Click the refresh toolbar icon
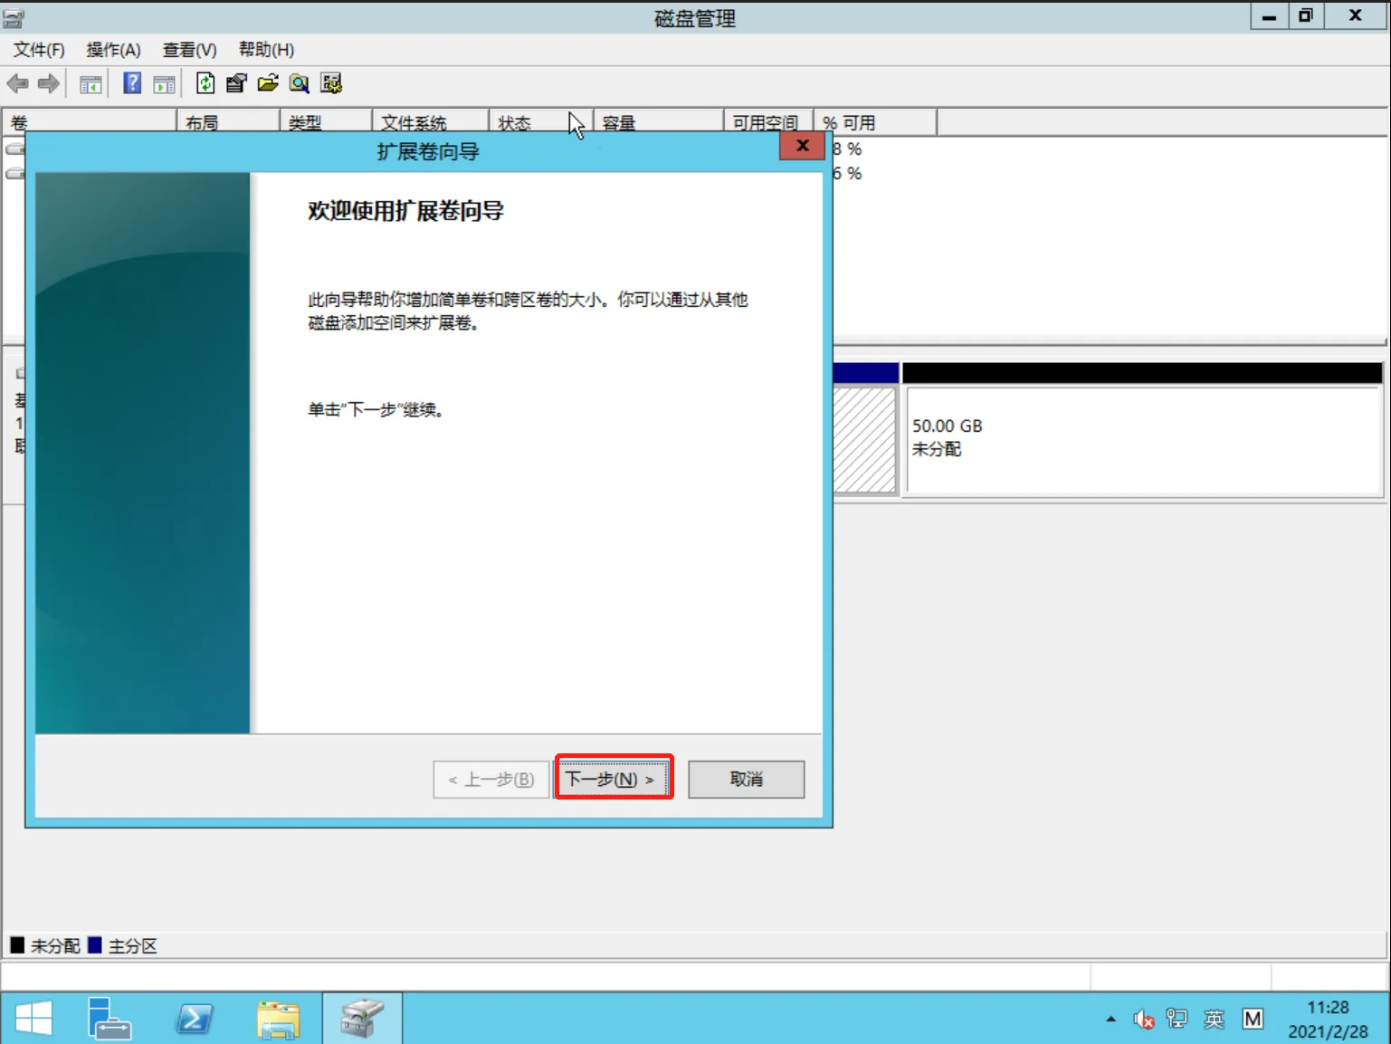This screenshot has height=1044, width=1391. (x=205, y=83)
